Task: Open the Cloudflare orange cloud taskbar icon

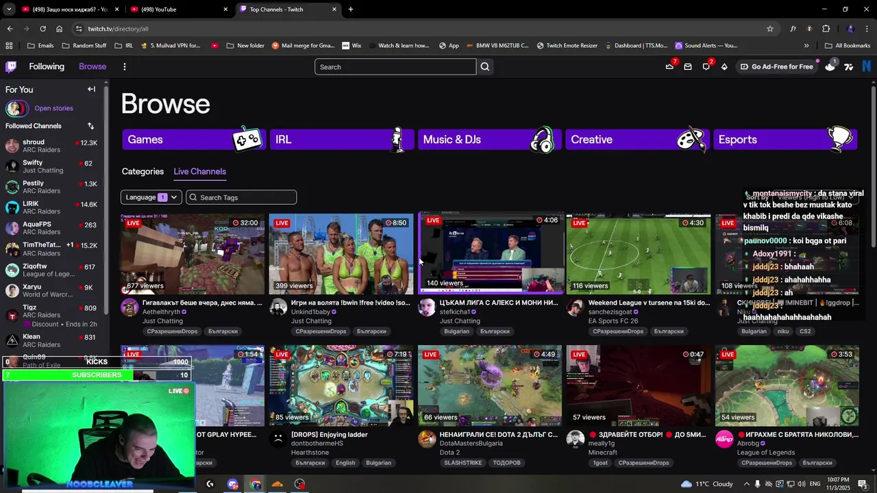Action: click(277, 484)
